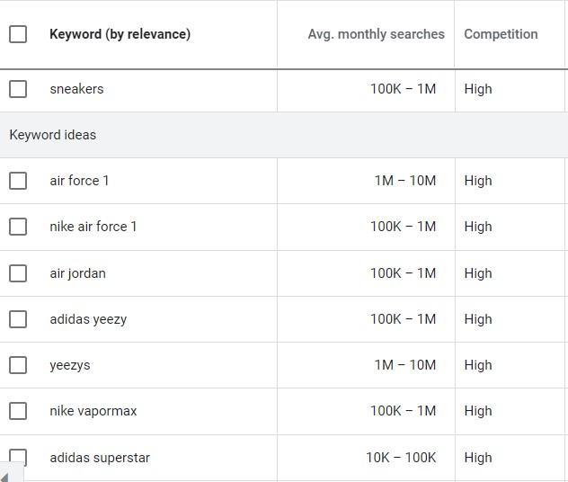568x482 pixels.
Task: Click the Competition column header
Action: coord(501,34)
